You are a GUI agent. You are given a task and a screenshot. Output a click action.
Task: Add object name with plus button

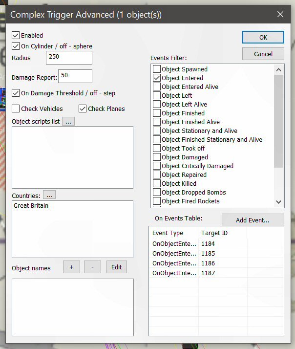(71, 267)
